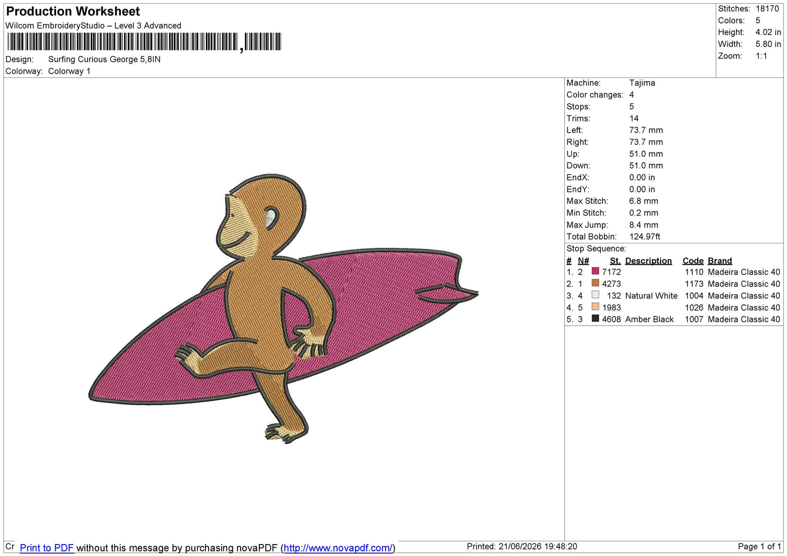Click the 'Left:' value '73.7 mm'
Viewport: 787px width, 556px height.
(x=646, y=130)
